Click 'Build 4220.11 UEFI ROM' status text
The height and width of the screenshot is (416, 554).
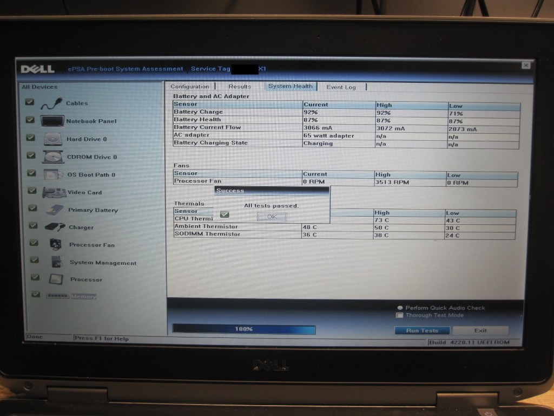(470, 342)
